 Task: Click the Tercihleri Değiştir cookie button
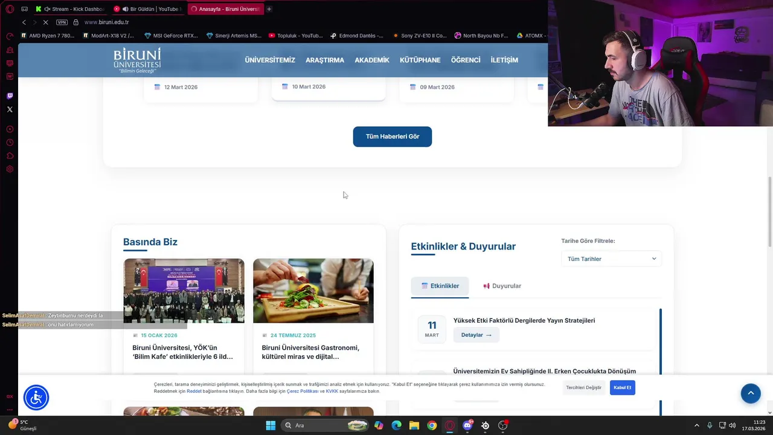(583, 387)
